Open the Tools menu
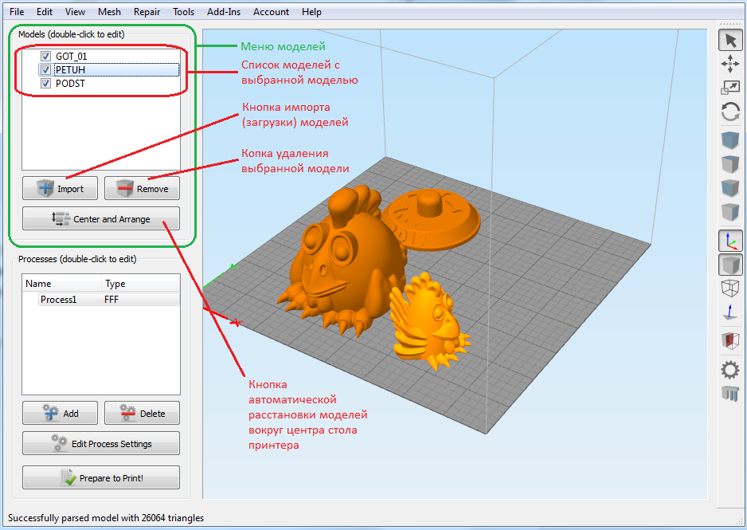The width and height of the screenshot is (747, 530). click(183, 11)
